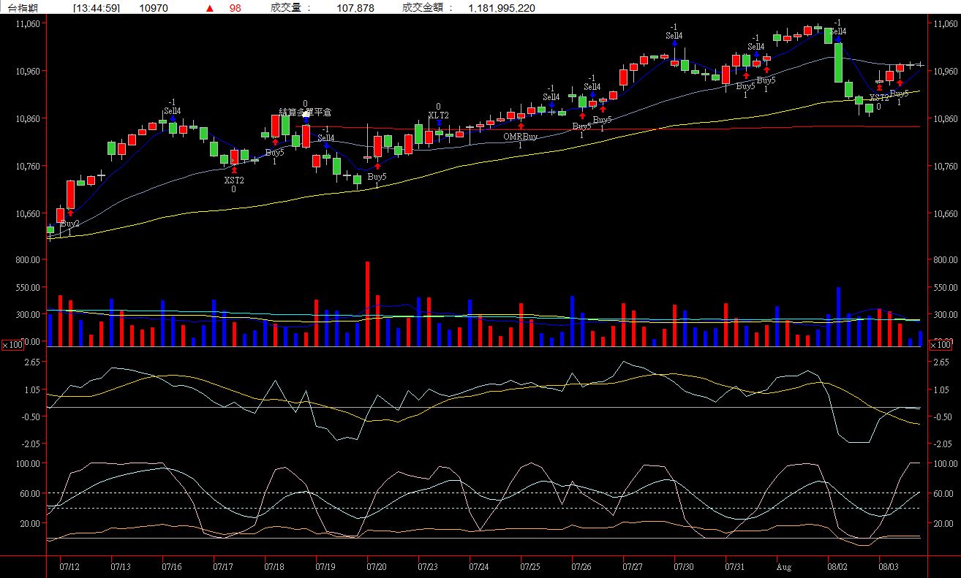Click 10,760 on the left price axis
This screenshot has width=961, height=578.
(28, 167)
